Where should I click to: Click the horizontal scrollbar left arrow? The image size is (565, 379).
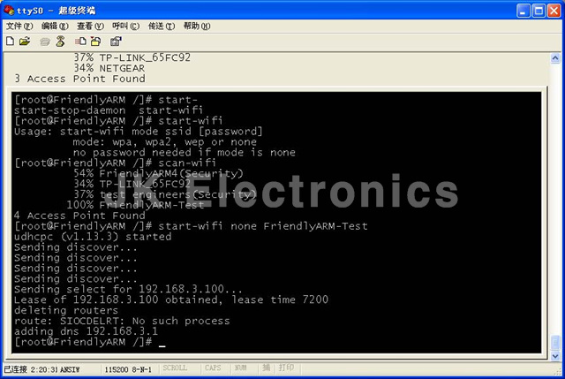7,355
